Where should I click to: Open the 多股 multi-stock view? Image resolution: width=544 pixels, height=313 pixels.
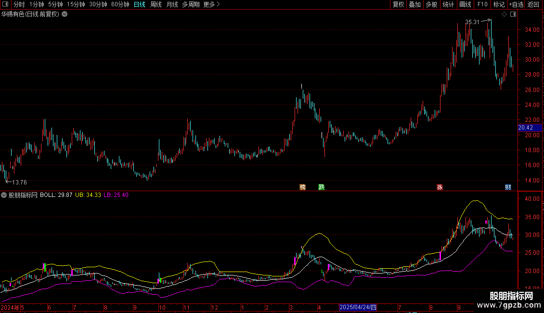[431, 4]
